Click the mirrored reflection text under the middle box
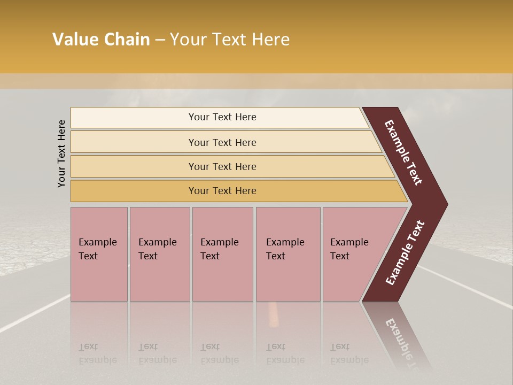This screenshot has width=513, height=385. pos(219,354)
